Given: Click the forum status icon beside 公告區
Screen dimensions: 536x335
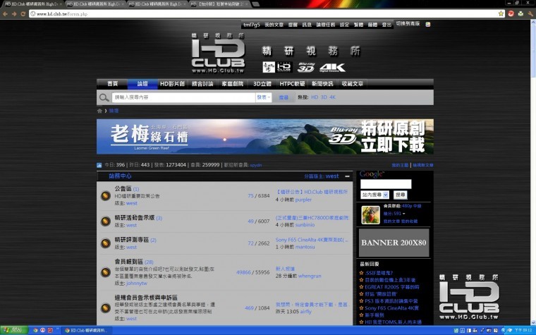Looking at the screenshot, I should pyautogui.click(x=105, y=196).
